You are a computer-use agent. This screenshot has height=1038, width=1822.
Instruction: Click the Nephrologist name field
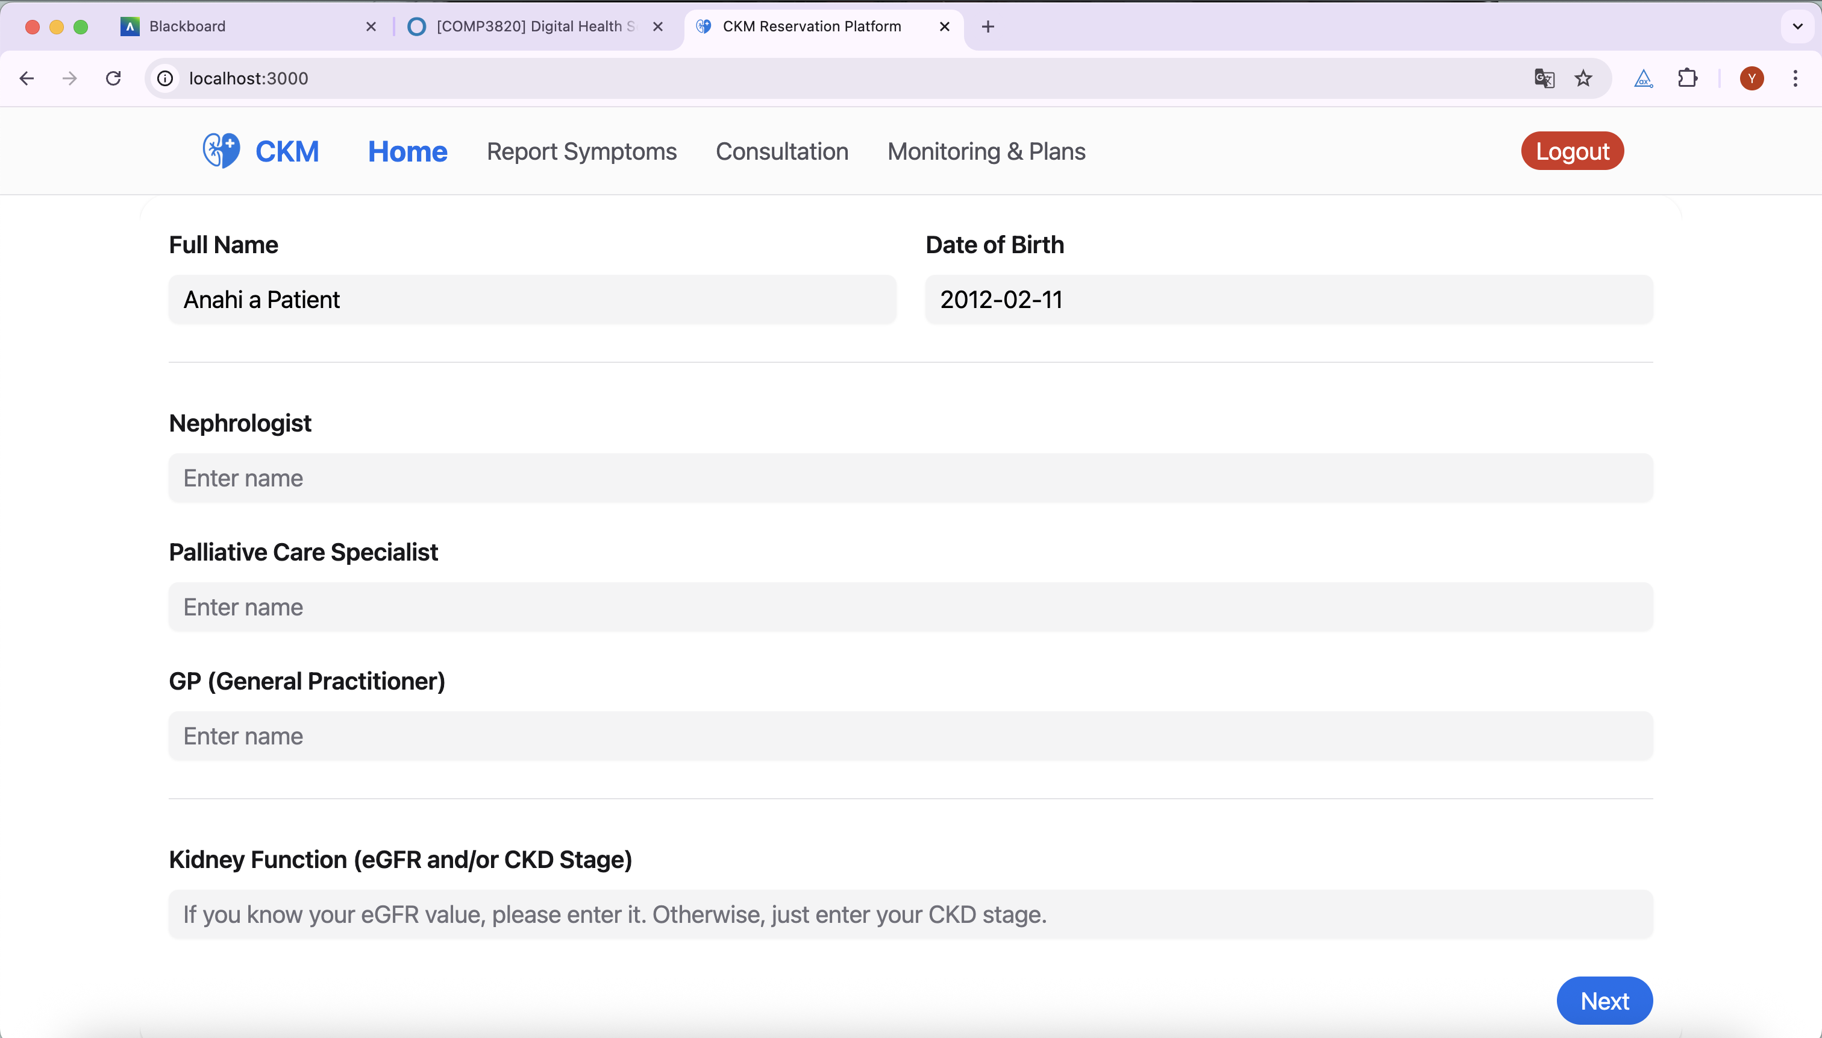910,477
